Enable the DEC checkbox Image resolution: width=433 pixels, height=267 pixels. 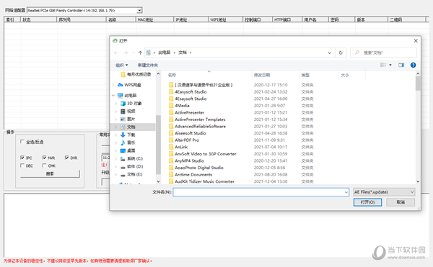click(x=22, y=166)
